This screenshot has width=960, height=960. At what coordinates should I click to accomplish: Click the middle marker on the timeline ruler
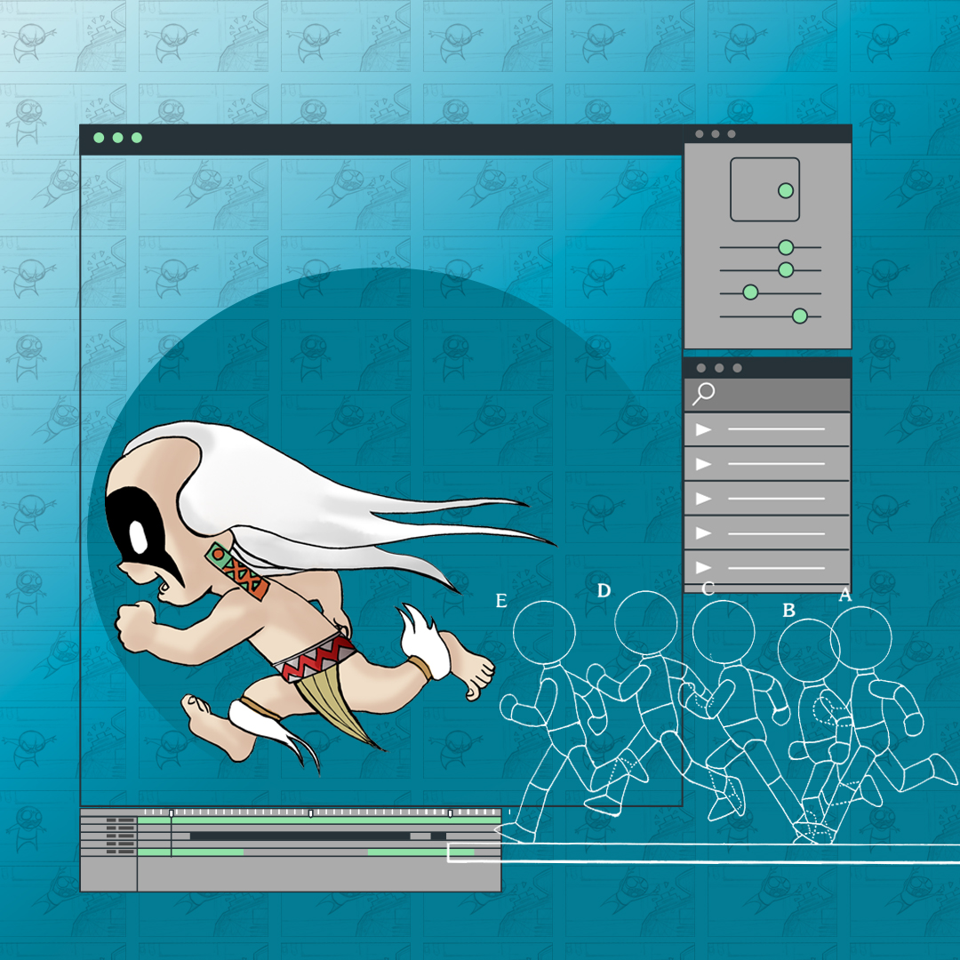pos(310,812)
